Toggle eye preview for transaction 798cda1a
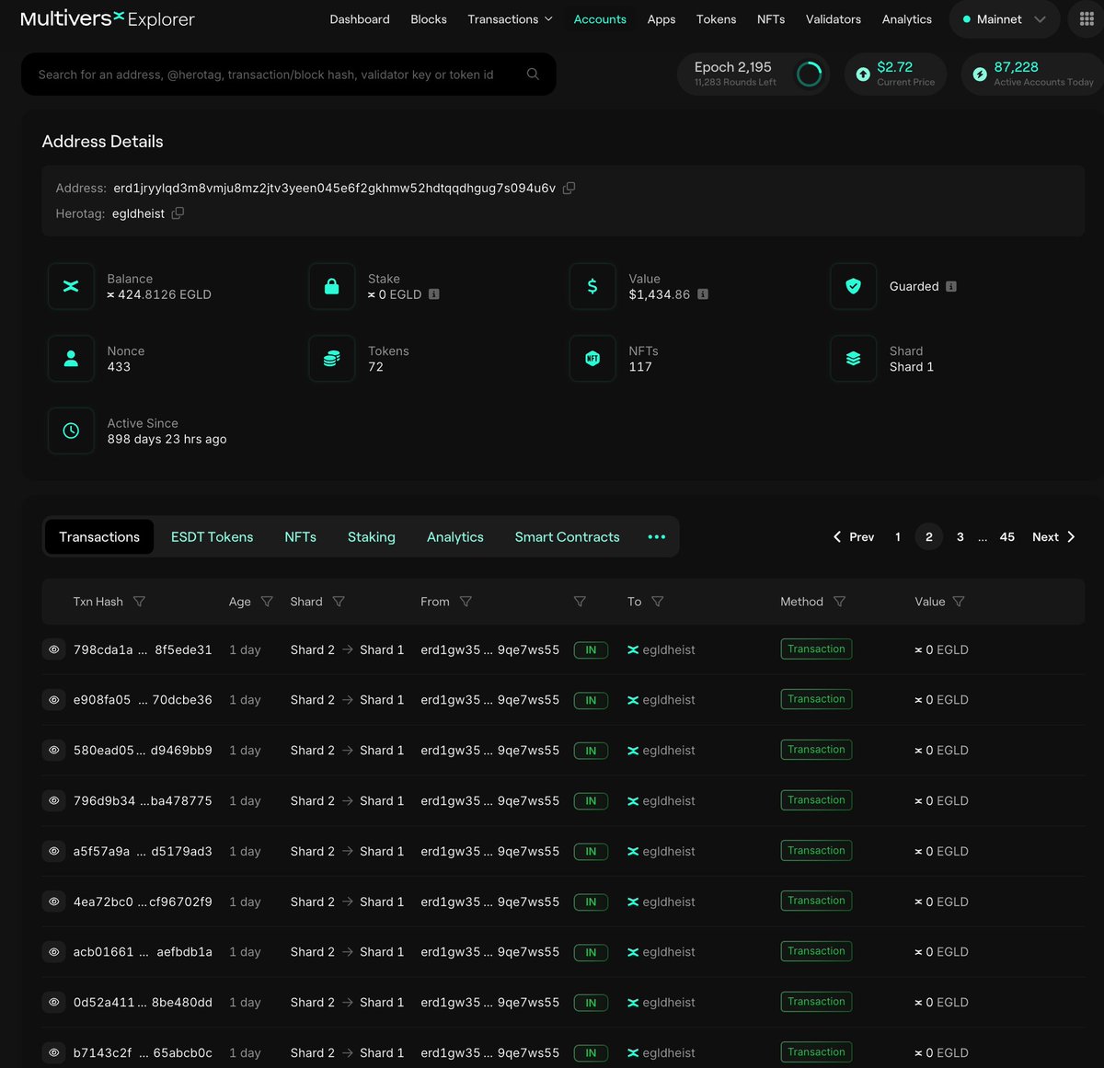Screen dimensions: 1104x1068 54,649
